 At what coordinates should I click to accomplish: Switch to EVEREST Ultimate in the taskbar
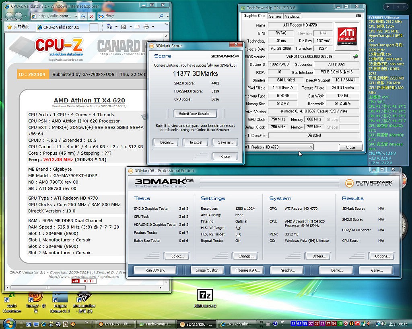[116, 324]
